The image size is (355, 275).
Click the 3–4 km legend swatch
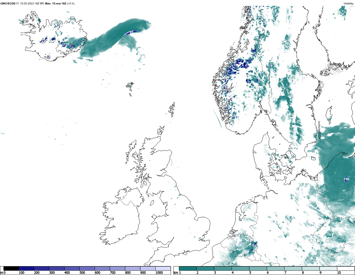223,268
